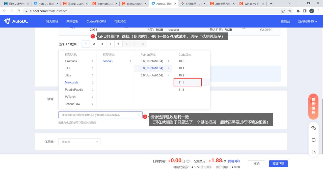Choose Python 3.8(ubuntu18.04)
Viewport: 323px width, 173px height.
click(x=153, y=68)
